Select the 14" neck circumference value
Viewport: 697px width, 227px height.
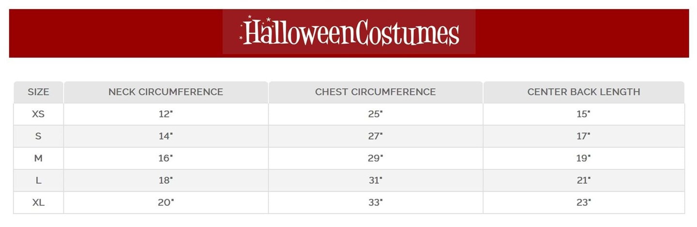point(165,136)
